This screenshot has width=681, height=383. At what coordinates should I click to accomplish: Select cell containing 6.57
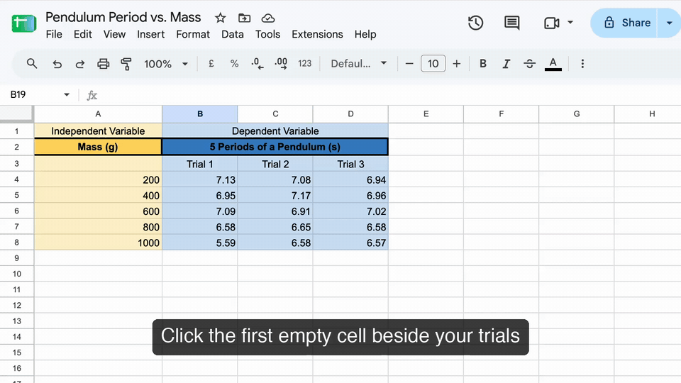click(x=350, y=243)
